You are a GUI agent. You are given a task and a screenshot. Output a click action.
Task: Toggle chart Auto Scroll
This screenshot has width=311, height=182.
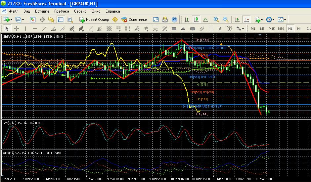click(237, 20)
